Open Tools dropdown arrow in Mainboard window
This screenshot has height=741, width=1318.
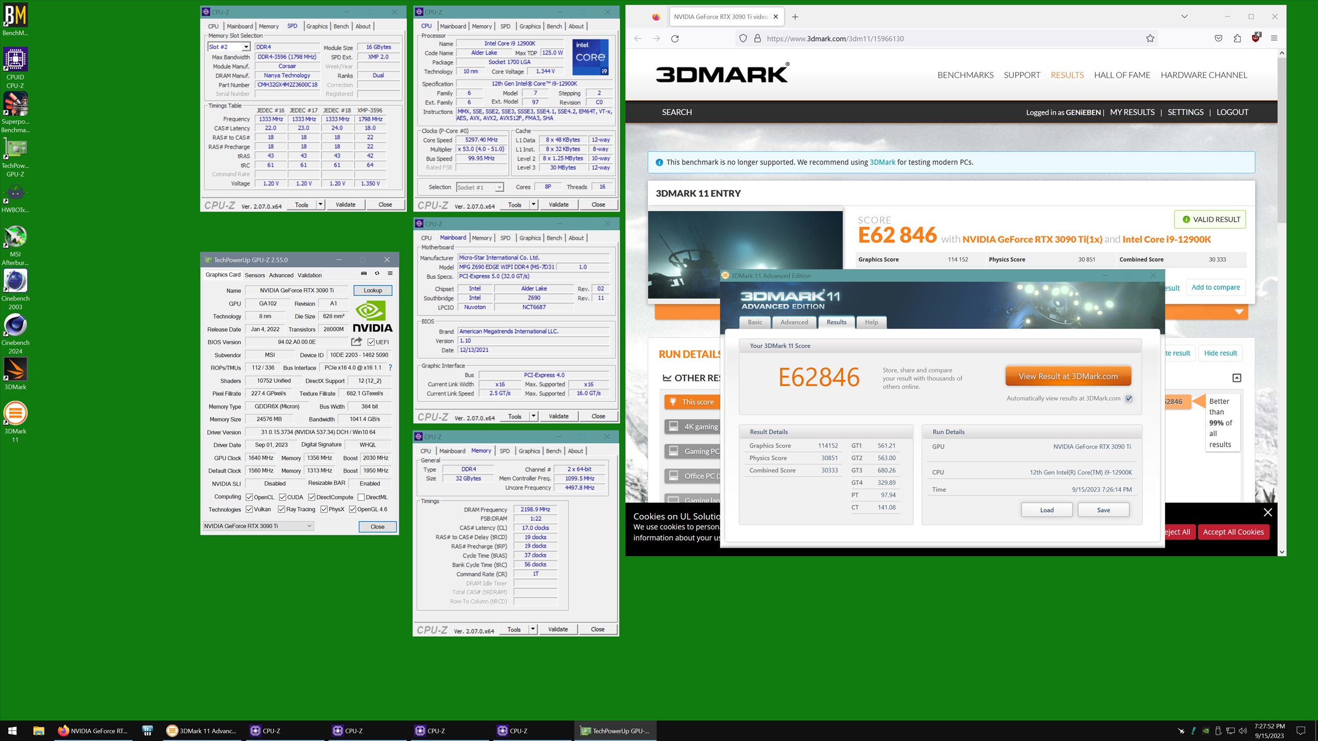(x=533, y=416)
